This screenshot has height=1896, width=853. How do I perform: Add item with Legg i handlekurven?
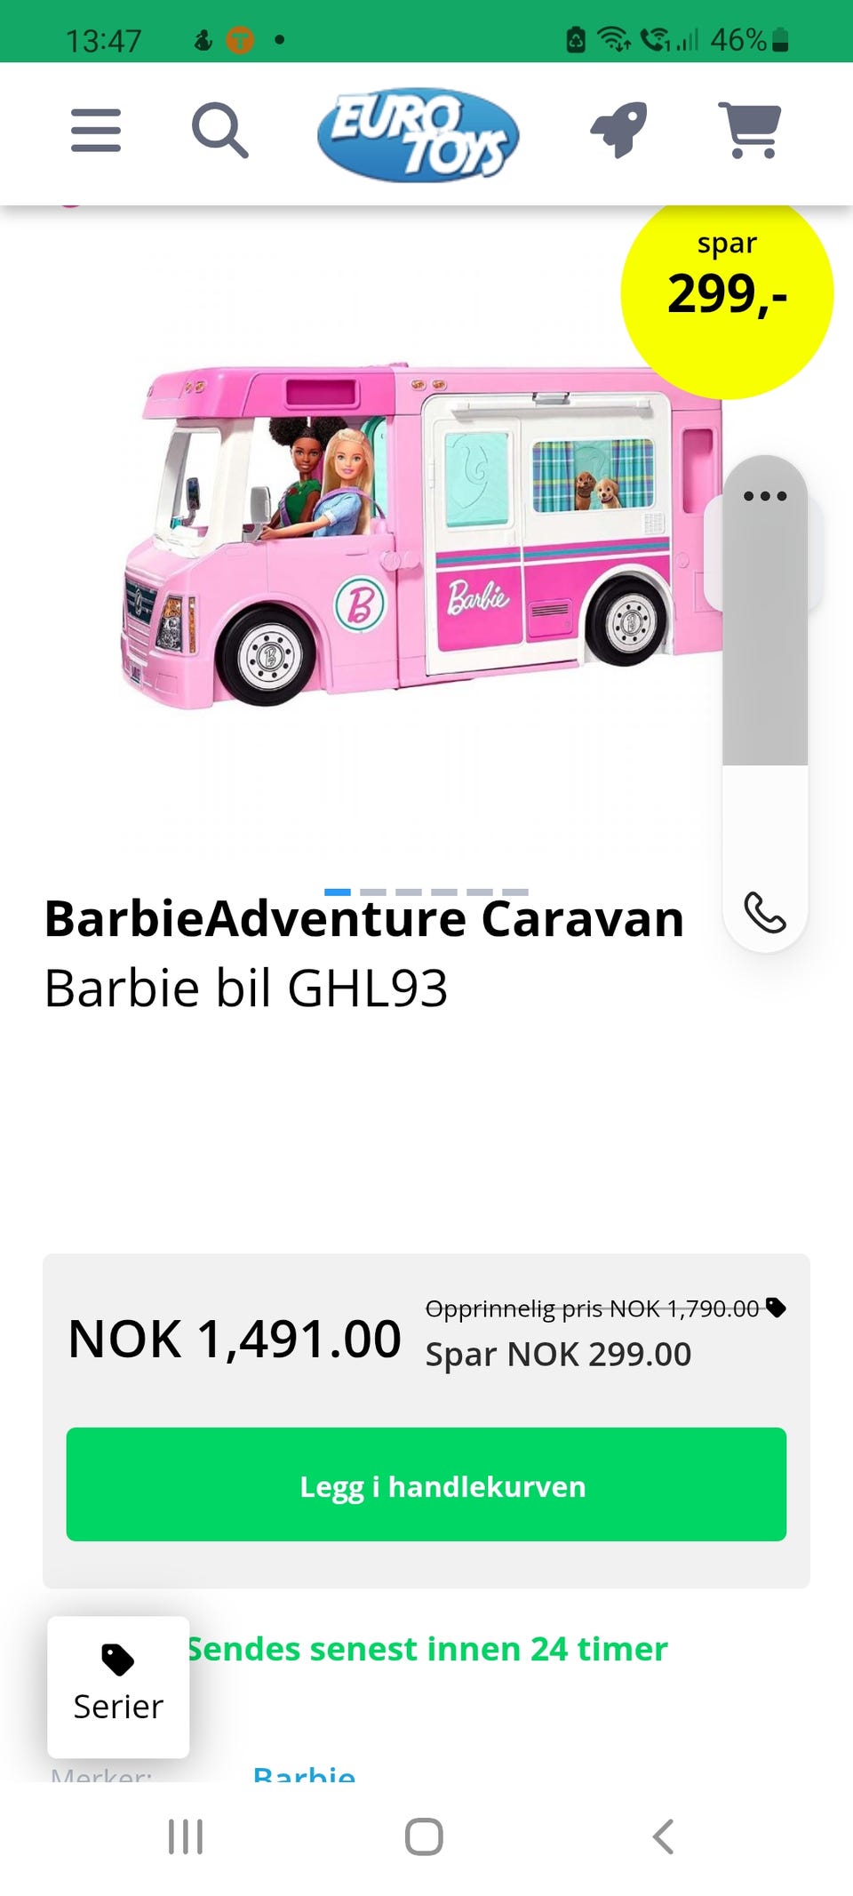pyautogui.click(x=426, y=1484)
